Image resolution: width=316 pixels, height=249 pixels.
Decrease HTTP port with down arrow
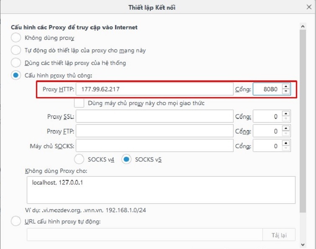pos(286,92)
